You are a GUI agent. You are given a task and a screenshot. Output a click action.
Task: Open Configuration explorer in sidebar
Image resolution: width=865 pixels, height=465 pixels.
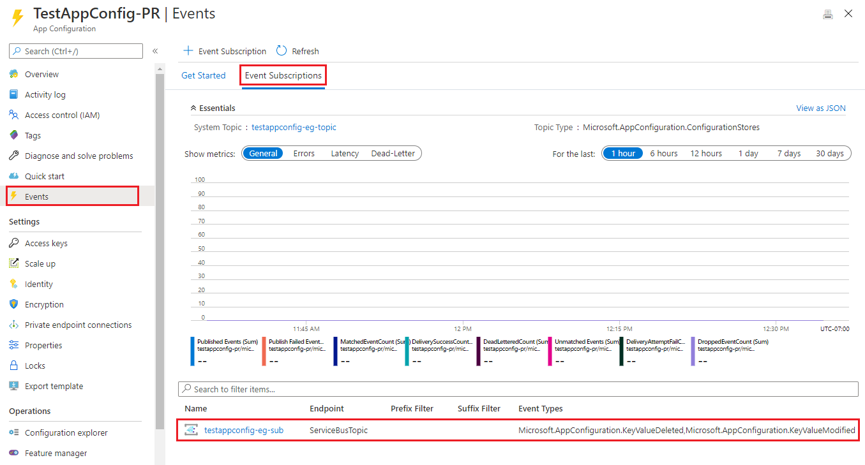[66, 432]
